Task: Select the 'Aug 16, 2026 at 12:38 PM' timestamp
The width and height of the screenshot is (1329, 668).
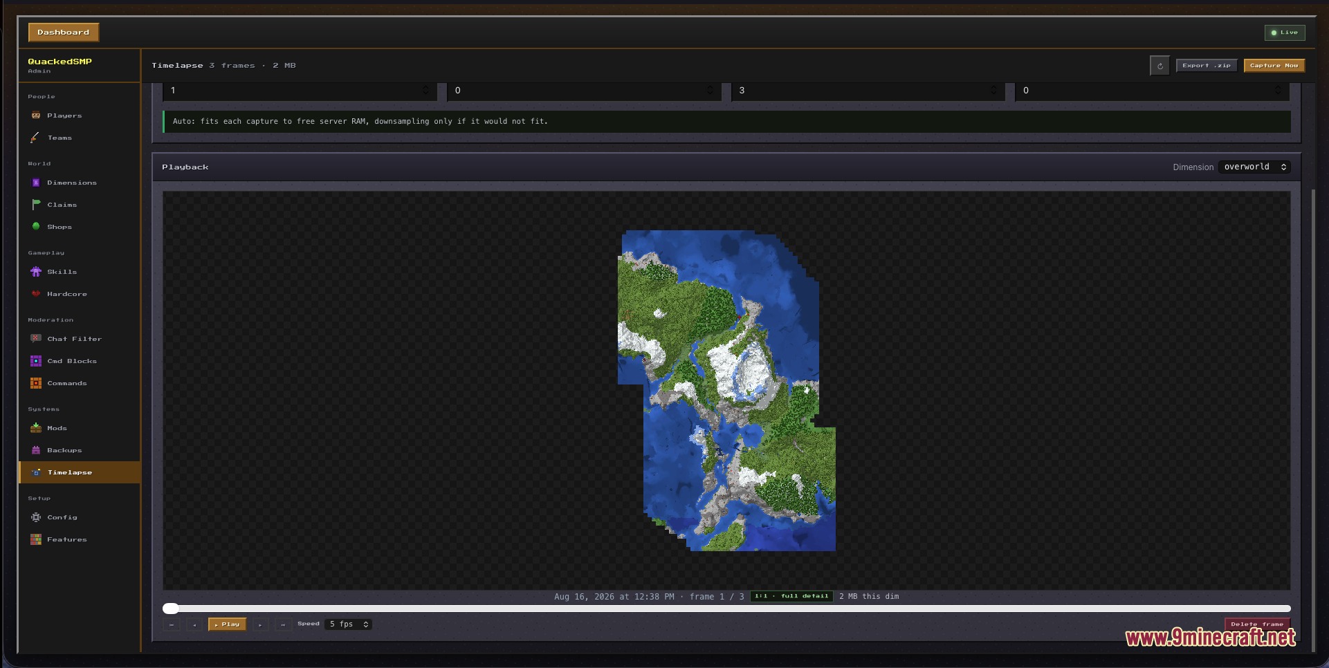Action: pyautogui.click(x=614, y=597)
